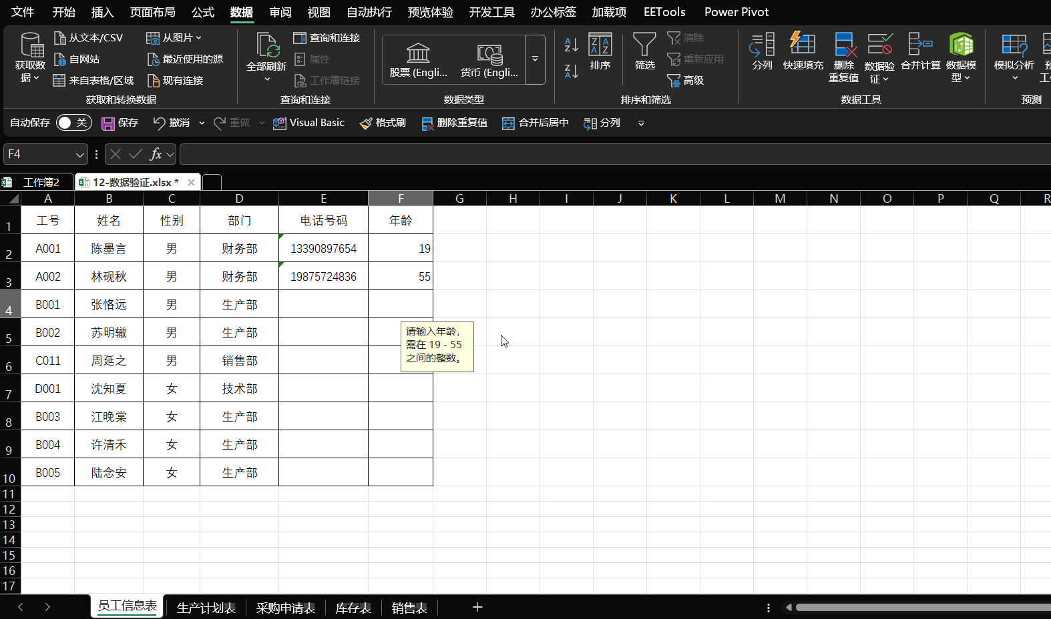The height and width of the screenshot is (619, 1051).
Task: Click 删除重复值 in quick access toolbar
Action: click(x=455, y=123)
